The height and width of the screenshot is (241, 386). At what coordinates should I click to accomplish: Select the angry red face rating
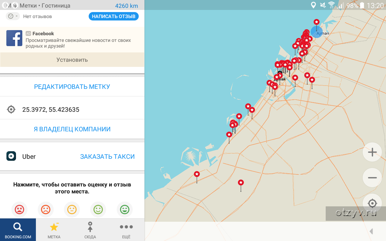tap(20, 209)
